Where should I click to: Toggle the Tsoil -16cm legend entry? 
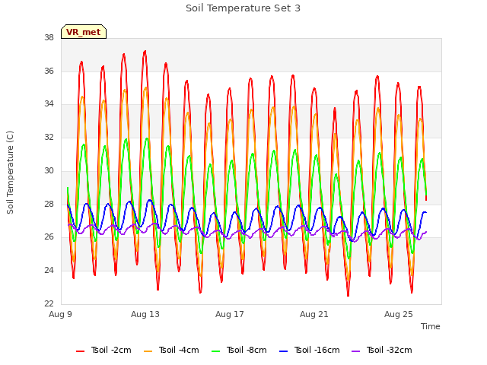[310, 350]
